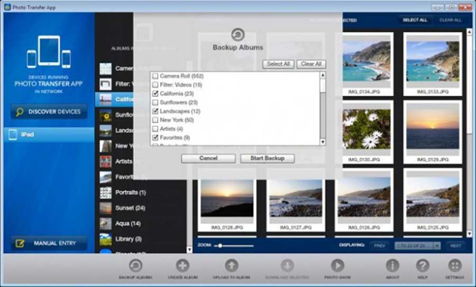Image resolution: width=476 pixels, height=287 pixels.
Task: Click the Sunset album icon in sidebar
Action: 106,208
